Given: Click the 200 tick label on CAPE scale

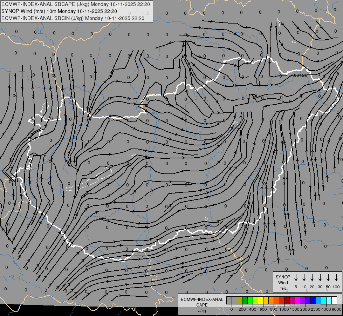Looking at the screenshot, I should pos(242,309).
